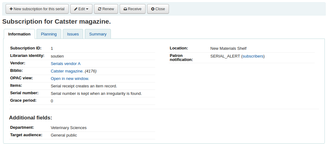Click the biblio number (4176) text
This screenshot has width=327, height=144.
pyautogui.click(x=91, y=71)
